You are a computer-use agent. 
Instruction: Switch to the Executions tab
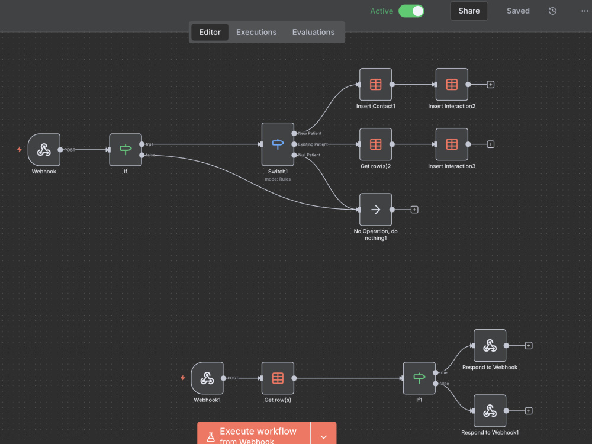256,32
